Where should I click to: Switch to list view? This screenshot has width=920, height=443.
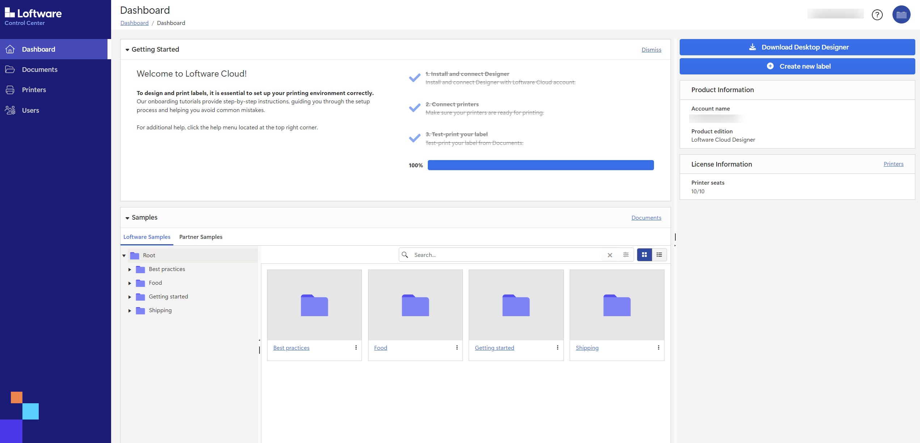coord(659,255)
